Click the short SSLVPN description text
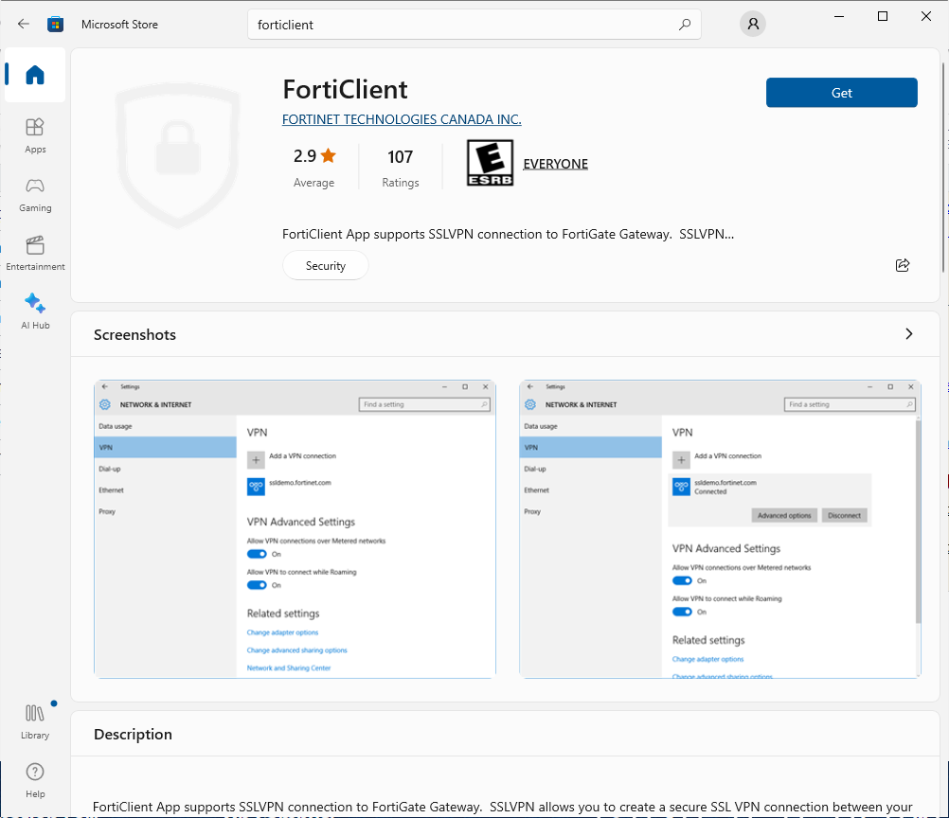 508,234
